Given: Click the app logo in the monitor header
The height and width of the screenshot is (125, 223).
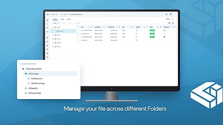Looking at the screenshot, I should click(48, 14).
